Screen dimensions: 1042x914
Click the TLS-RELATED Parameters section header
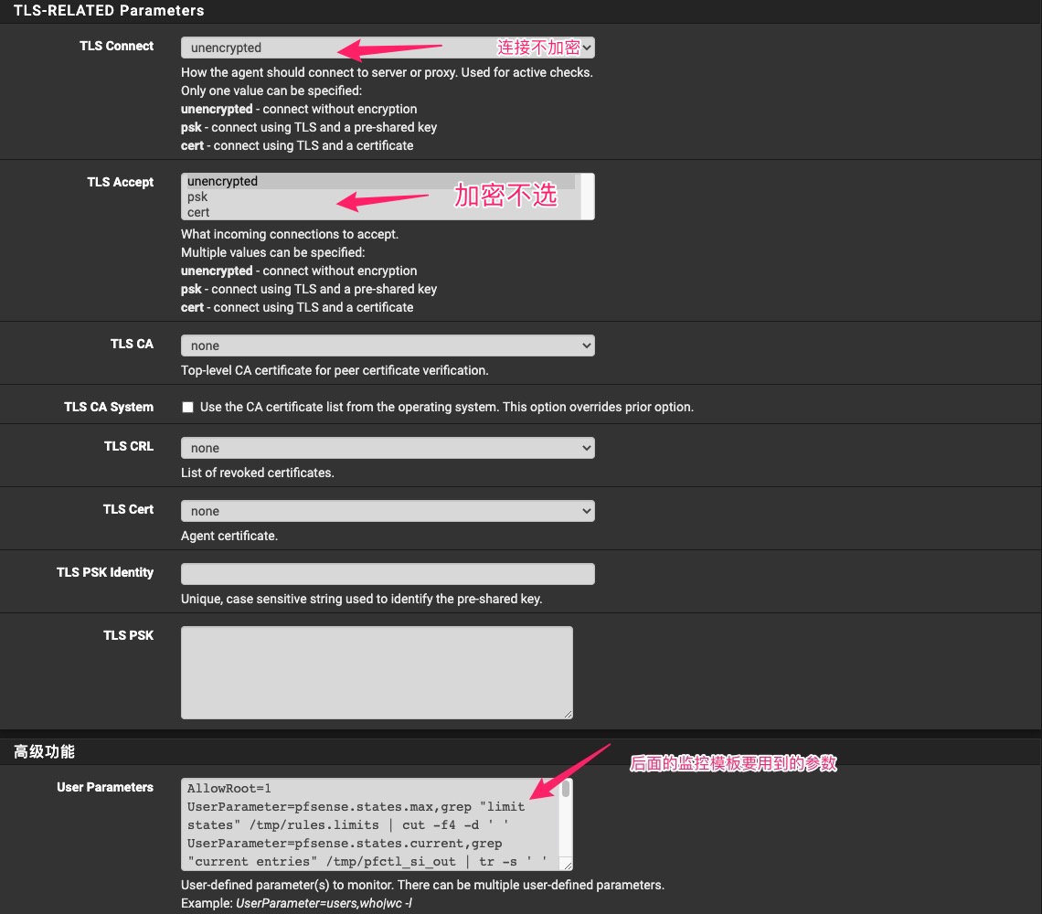coord(109,11)
